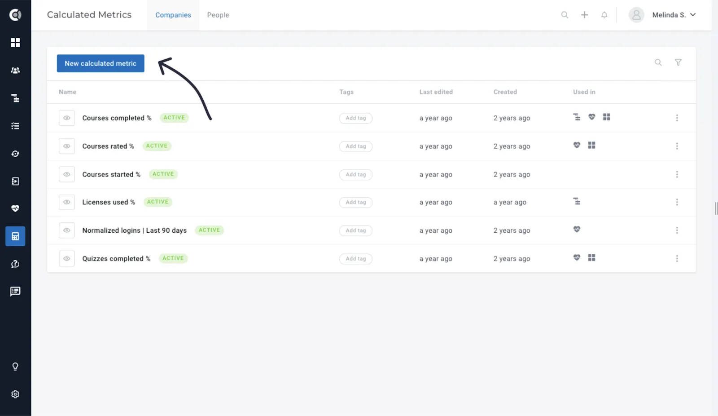Click the app logo at the sidebar top

(x=15, y=15)
